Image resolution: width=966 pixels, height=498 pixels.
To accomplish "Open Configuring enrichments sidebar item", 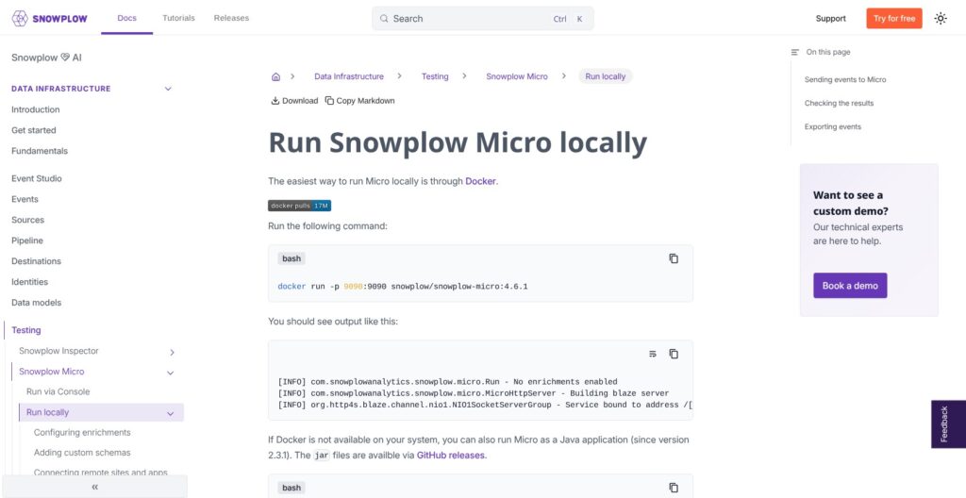I will (x=82, y=433).
